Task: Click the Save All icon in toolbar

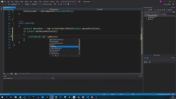Action: 16,4
